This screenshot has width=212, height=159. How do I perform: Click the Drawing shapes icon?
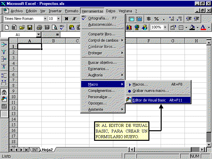pos(144,27)
